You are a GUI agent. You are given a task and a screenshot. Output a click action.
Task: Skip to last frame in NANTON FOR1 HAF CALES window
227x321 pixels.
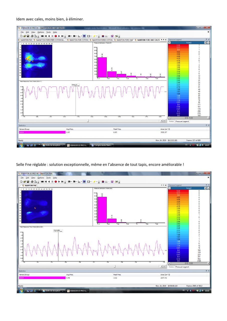click(x=62, y=36)
